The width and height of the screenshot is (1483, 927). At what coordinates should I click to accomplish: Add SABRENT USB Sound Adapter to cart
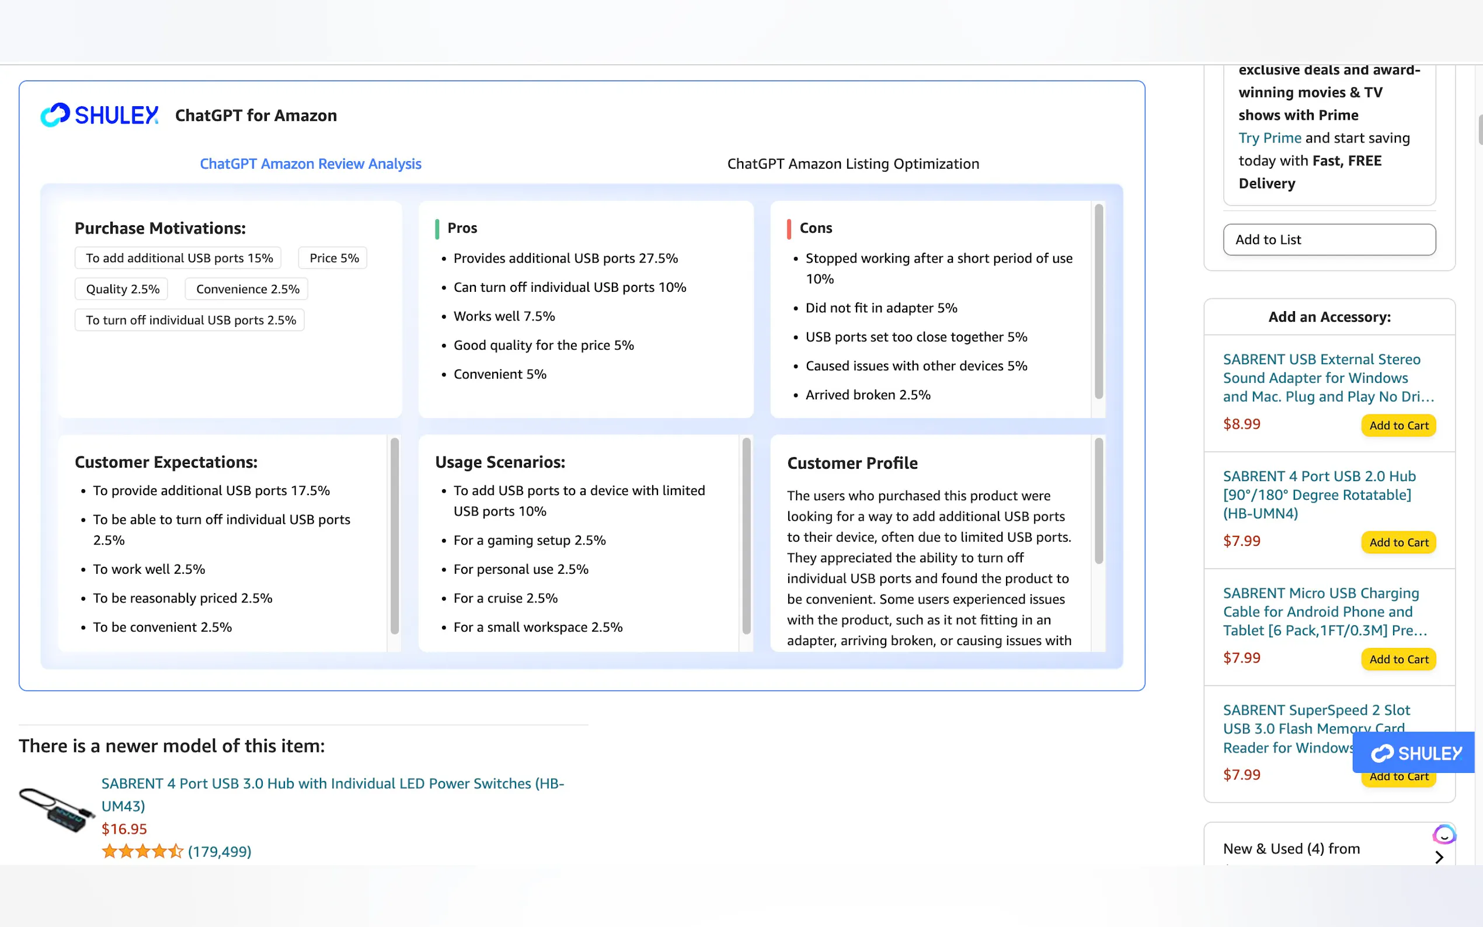pos(1398,426)
